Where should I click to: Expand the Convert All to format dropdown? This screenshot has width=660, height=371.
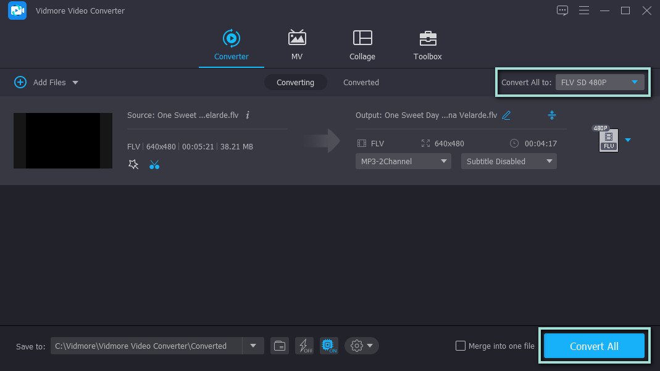pyautogui.click(x=599, y=82)
